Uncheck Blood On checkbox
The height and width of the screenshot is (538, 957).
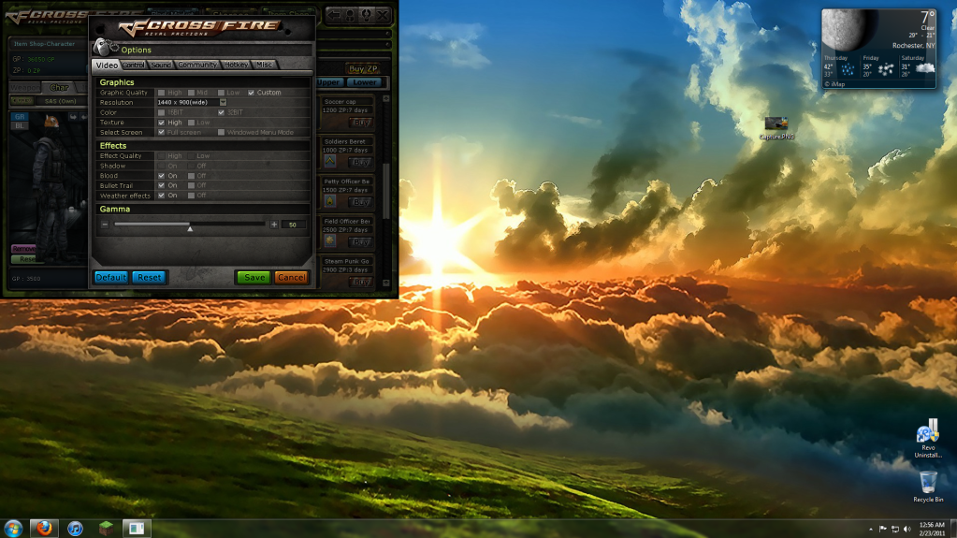tap(162, 176)
